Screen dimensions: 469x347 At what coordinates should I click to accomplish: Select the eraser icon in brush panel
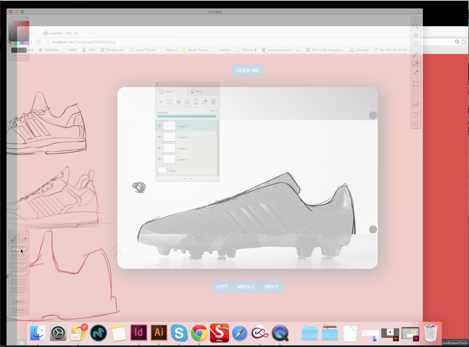pyautogui.click(x=24, y=239)
